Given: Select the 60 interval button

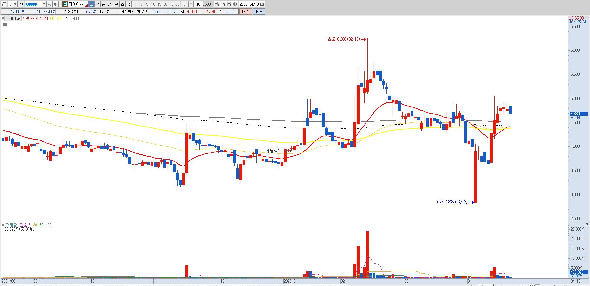Looking at the screenshot, I should 177,4.
